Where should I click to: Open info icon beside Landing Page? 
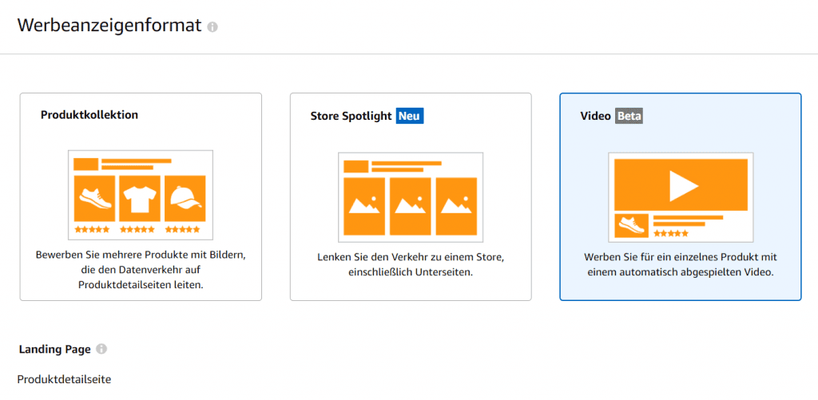point(101,349)
